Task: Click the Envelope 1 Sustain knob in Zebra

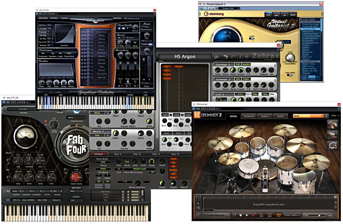Action: click(241, 70)
